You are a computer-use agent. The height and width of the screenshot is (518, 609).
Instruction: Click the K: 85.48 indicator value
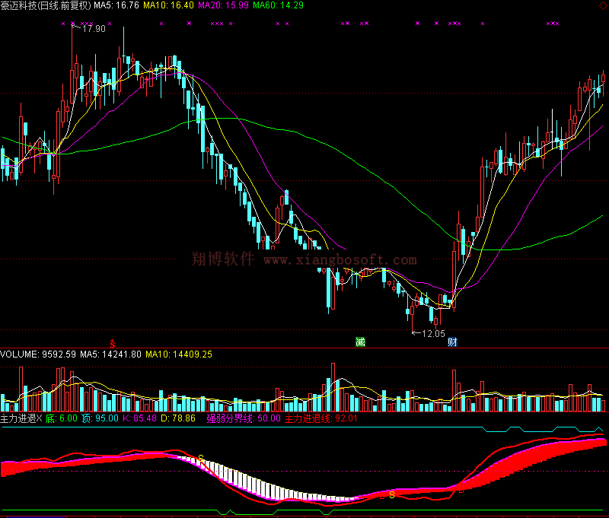click(x=140, y=418)
